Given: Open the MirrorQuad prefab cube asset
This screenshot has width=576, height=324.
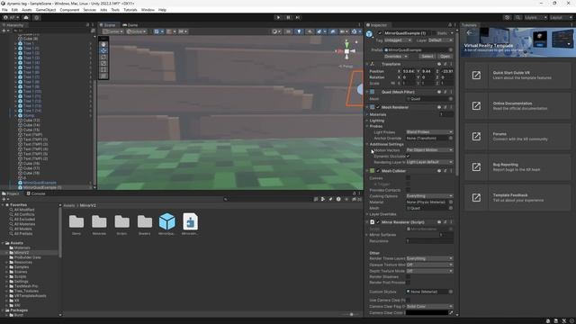Looking at the screenshot, I should 166,222.
